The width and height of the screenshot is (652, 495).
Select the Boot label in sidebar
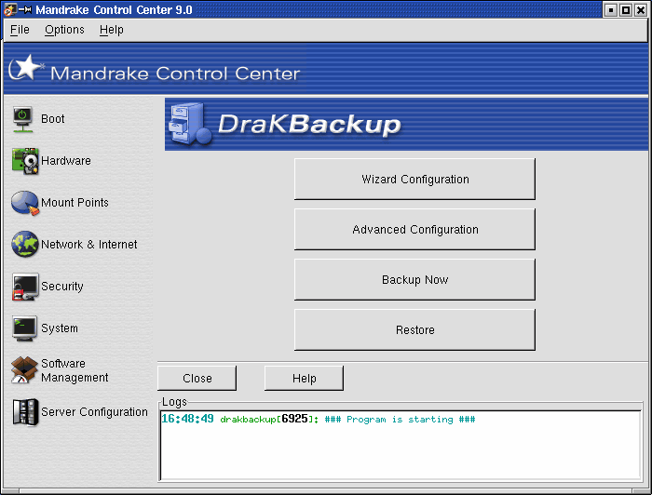53,119
